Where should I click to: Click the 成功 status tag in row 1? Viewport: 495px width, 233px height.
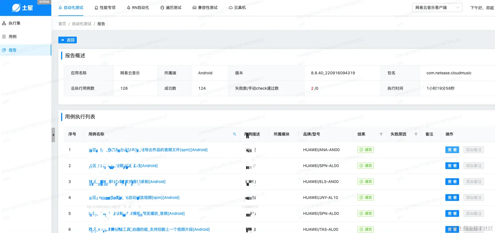point(366,150)
